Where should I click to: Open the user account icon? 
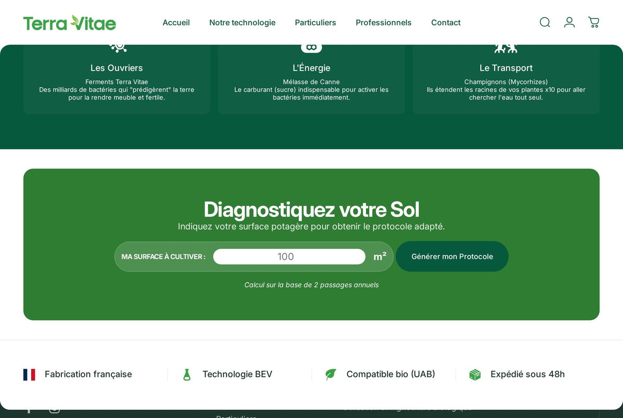pyautogui.click(x=570, y=22)
